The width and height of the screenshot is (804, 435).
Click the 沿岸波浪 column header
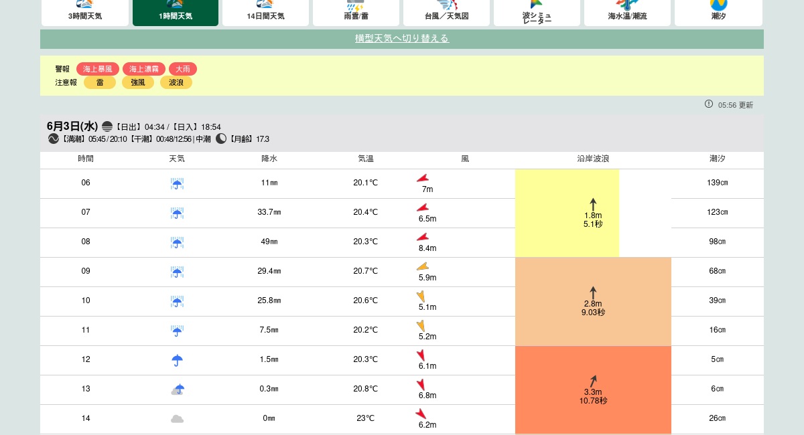click(x=593, y=159)
